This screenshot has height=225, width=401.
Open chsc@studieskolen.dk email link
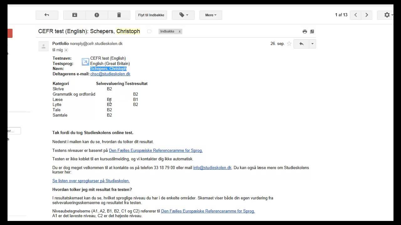[110, 74]
